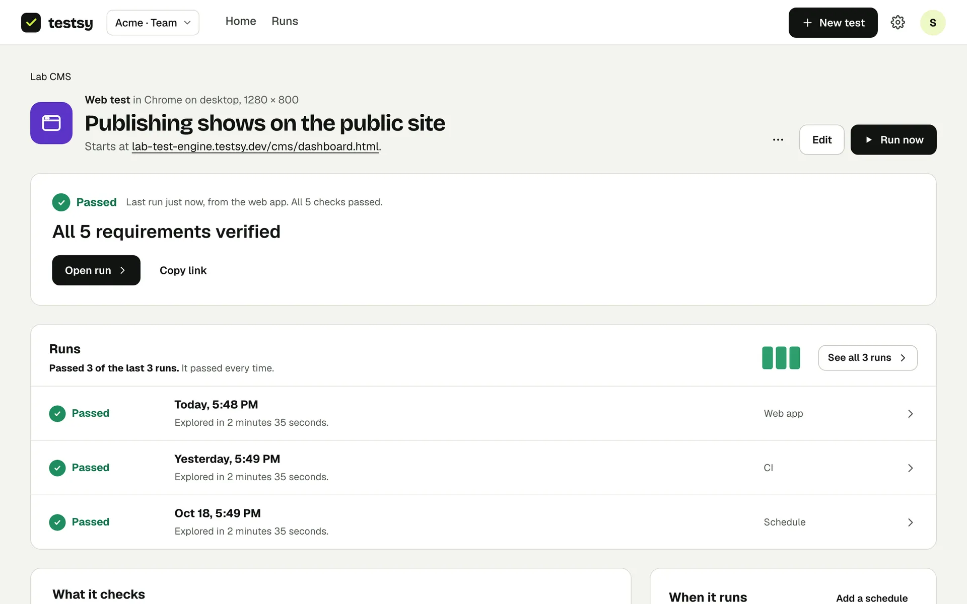967x604 pixels.
Task: Click the Lab CMS breadcrumb
Action: 50,77
